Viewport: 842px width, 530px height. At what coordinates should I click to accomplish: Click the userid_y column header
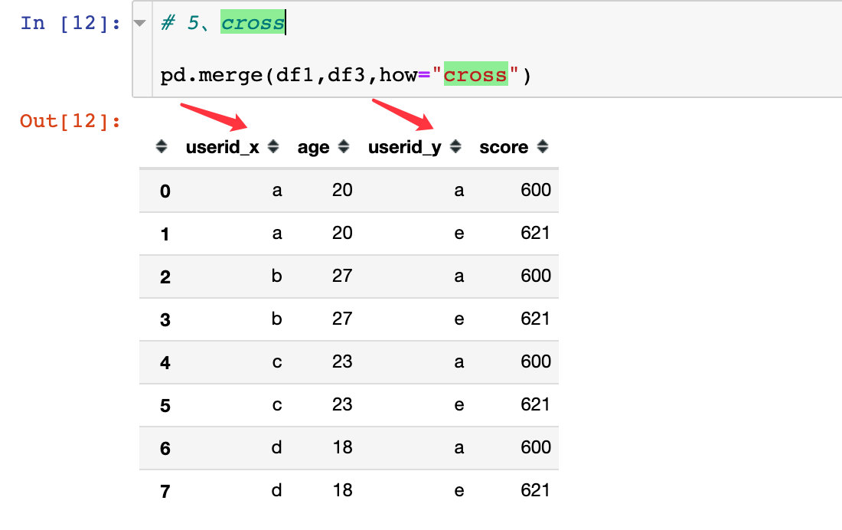404,147
